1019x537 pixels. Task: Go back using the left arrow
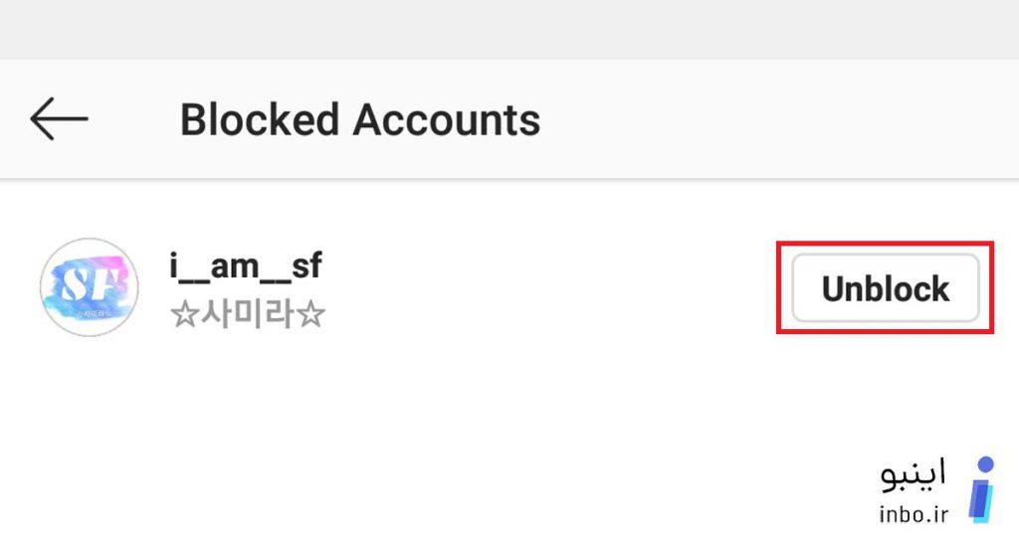coord(59,118)
